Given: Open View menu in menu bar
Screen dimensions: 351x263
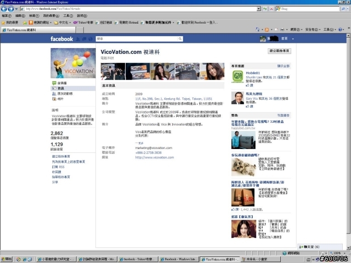Looking at the screenshot, I should tap(34, 16).
